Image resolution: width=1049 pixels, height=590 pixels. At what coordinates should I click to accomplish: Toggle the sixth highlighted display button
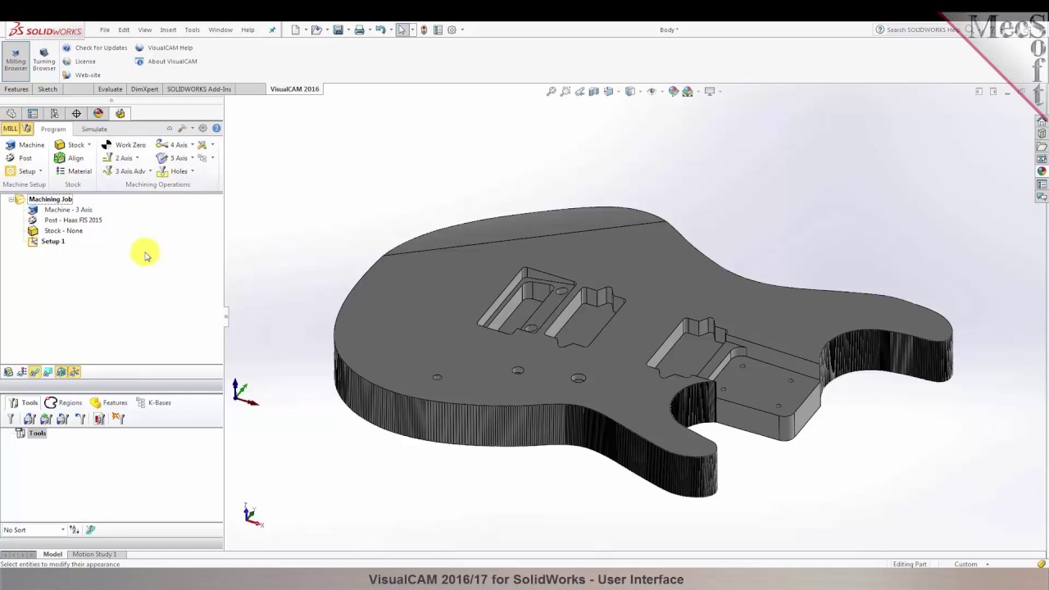pos(74,372)
